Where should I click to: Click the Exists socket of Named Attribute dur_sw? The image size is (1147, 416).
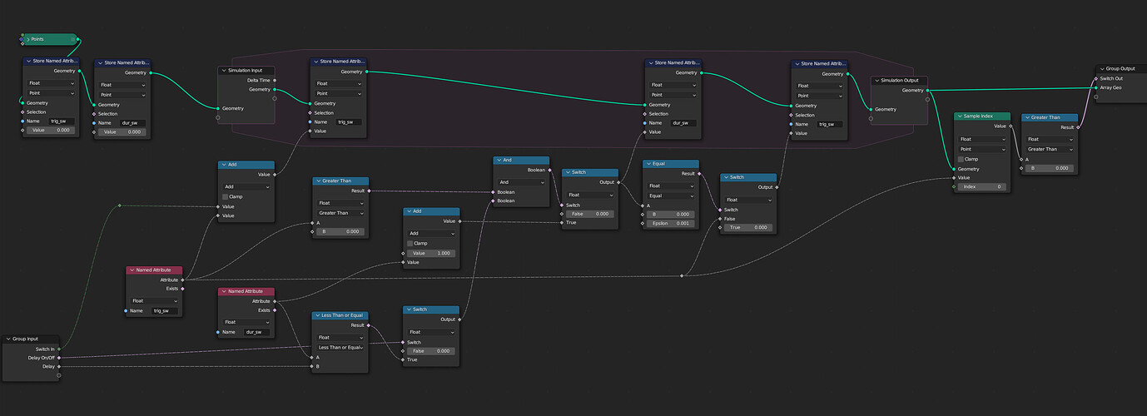[x=275, y=310]
